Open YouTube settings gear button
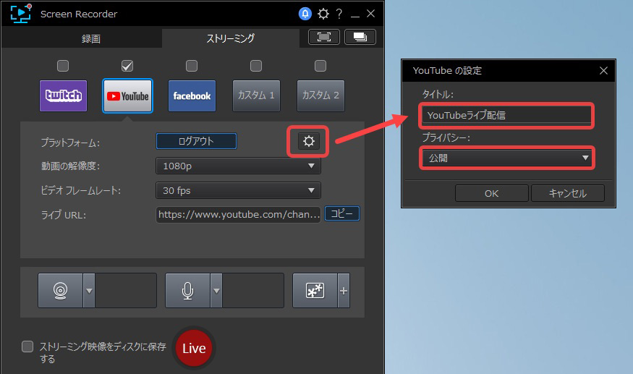This screenshot has height=374, width=633. click(309, 141)
